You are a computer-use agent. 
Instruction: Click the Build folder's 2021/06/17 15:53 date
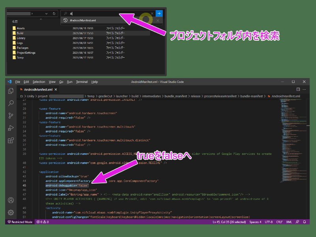[x=83, y=33]
